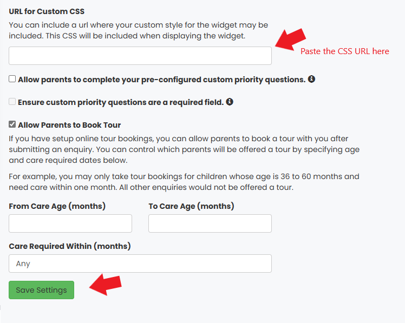
Task: Click the URL for Custom CSS heading
Action: (47, 11)
